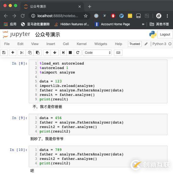The width and height of the screenshot is (173, 174).
Task: Click into code cell In [10]
Action: (98, 156)
